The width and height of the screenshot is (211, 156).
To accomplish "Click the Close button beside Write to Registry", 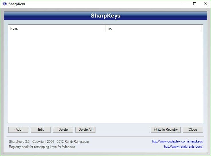I will click(x=193, y=130).
